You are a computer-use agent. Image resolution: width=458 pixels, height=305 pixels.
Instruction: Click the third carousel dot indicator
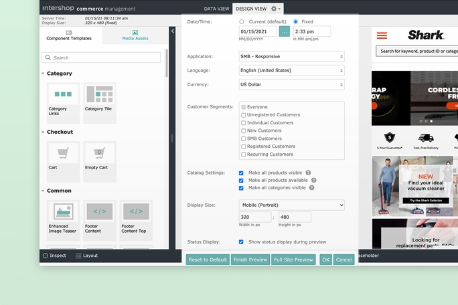[x=431, y=121]
